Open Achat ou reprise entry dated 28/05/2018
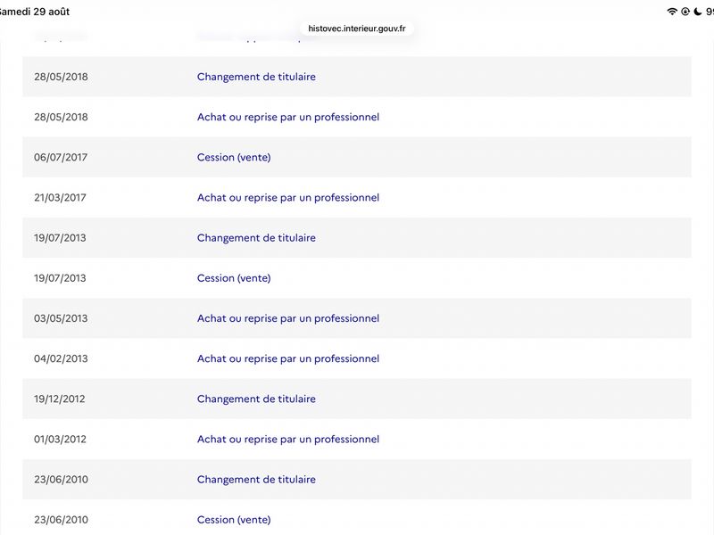714x535 pixels. pos(287,117)
